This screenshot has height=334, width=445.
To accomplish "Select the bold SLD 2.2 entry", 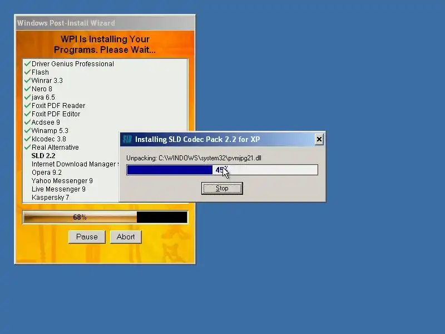I will 43,156.
